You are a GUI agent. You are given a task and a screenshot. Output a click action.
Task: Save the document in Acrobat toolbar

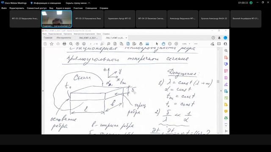(45, 44)
